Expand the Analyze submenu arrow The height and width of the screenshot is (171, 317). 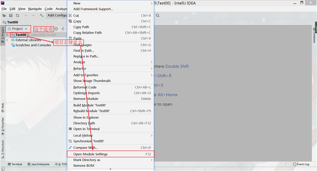coord(151,62)
